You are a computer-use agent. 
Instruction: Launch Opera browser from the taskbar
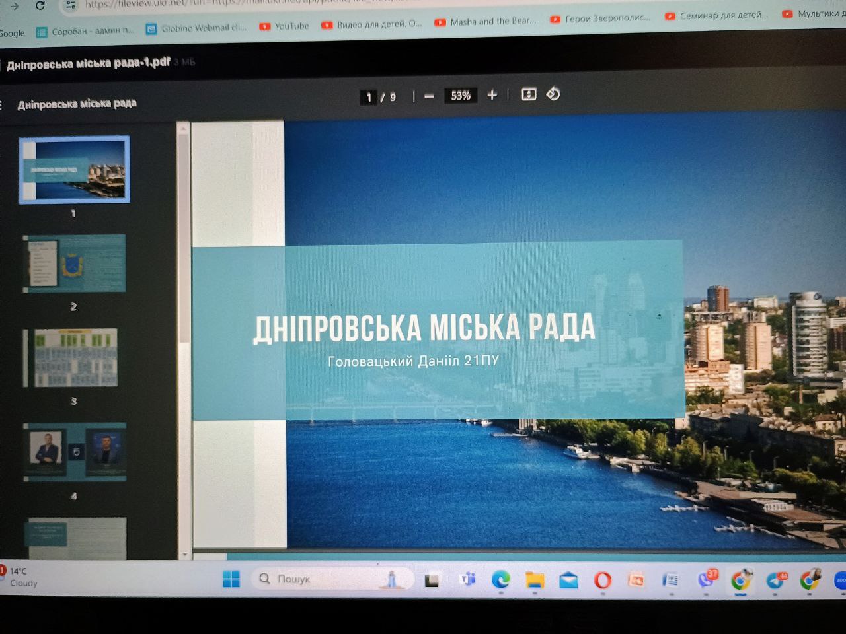coord(602,580)
